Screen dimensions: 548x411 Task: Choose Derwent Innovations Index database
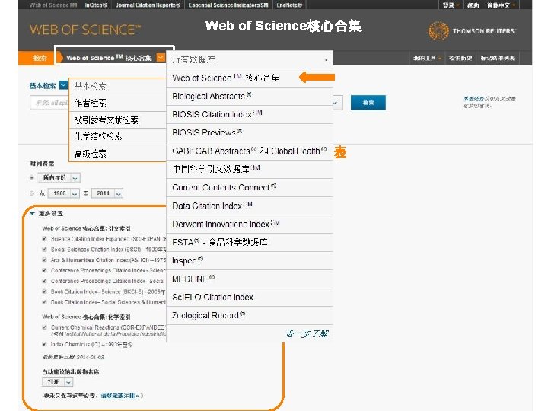(x=250, y=224)
